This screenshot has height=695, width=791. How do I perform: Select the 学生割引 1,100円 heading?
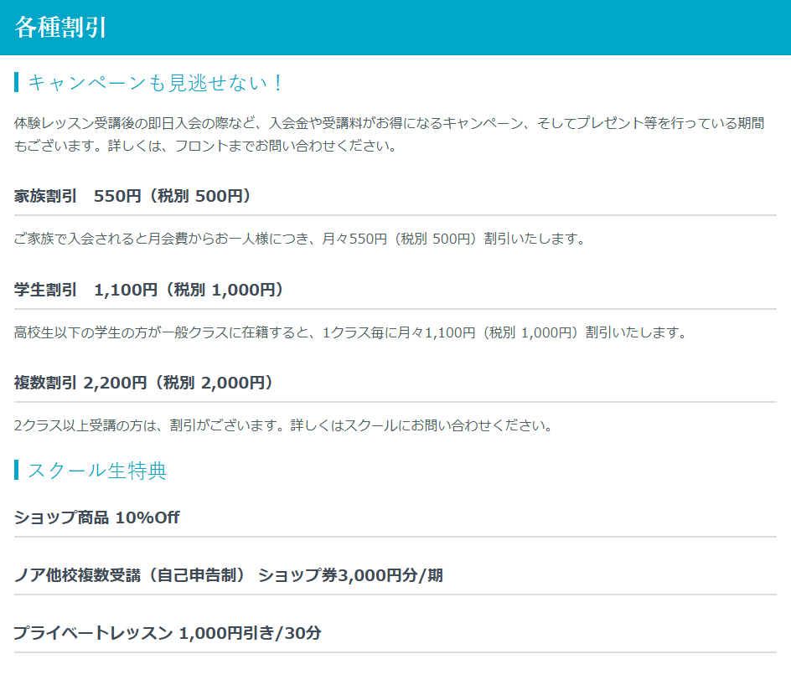pyautogui.click(x=149, y=290)
